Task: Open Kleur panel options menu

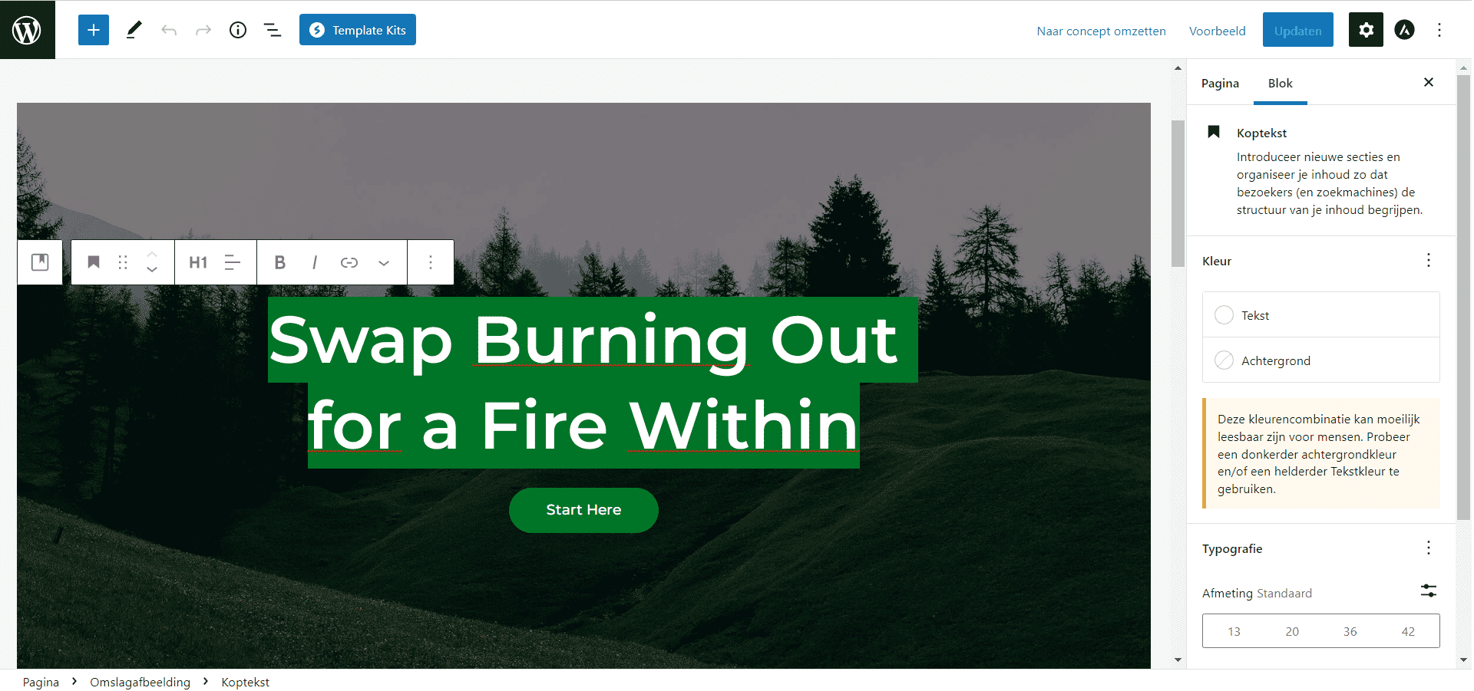Action: pos(1429,261)
